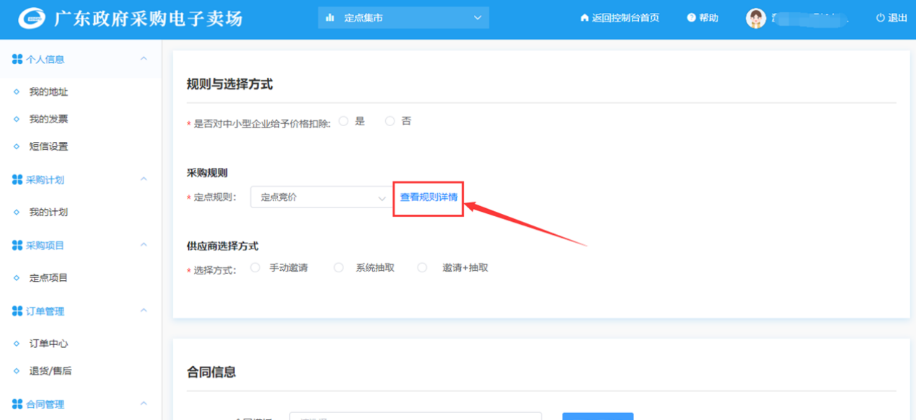Click the 查看规则详情 link
The height and width of the screenshot is (420, 916).
428,197
